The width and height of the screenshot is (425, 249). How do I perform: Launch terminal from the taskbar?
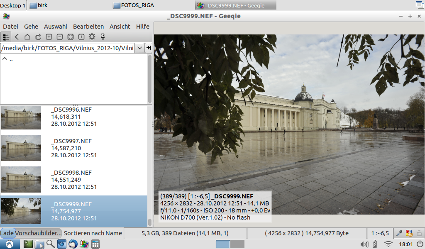(x=28, y=244)
